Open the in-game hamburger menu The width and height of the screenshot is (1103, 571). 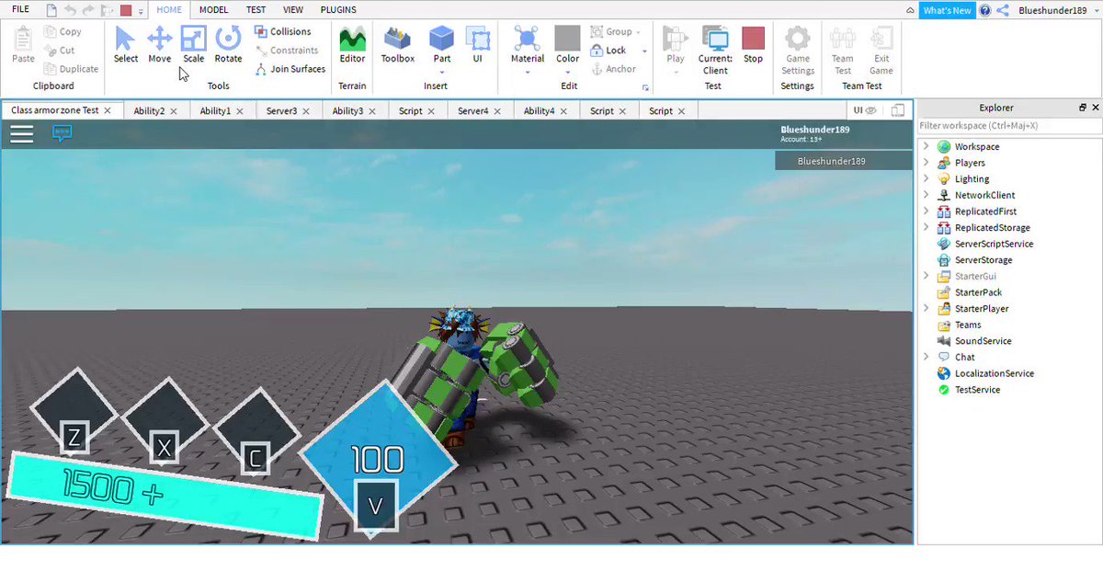pyautogui.click(x=22, y=134)
